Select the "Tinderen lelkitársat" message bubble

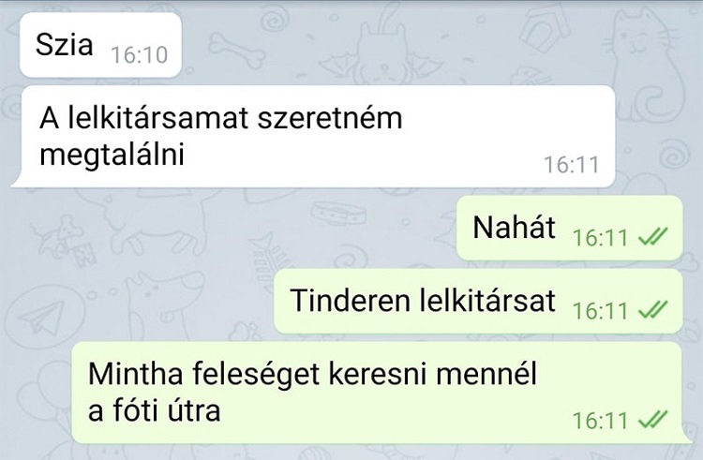[x=478, y=301]
